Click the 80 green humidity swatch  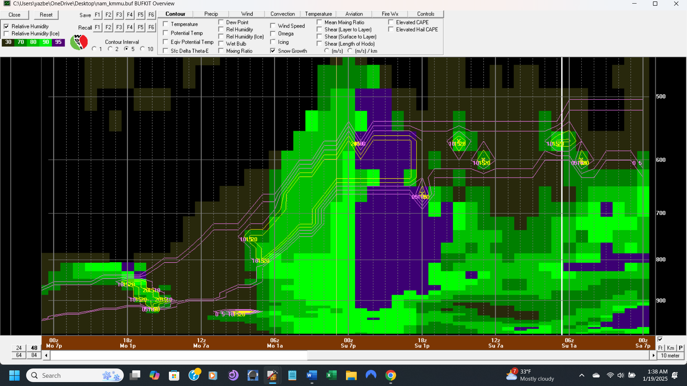(x=33, y=42)
